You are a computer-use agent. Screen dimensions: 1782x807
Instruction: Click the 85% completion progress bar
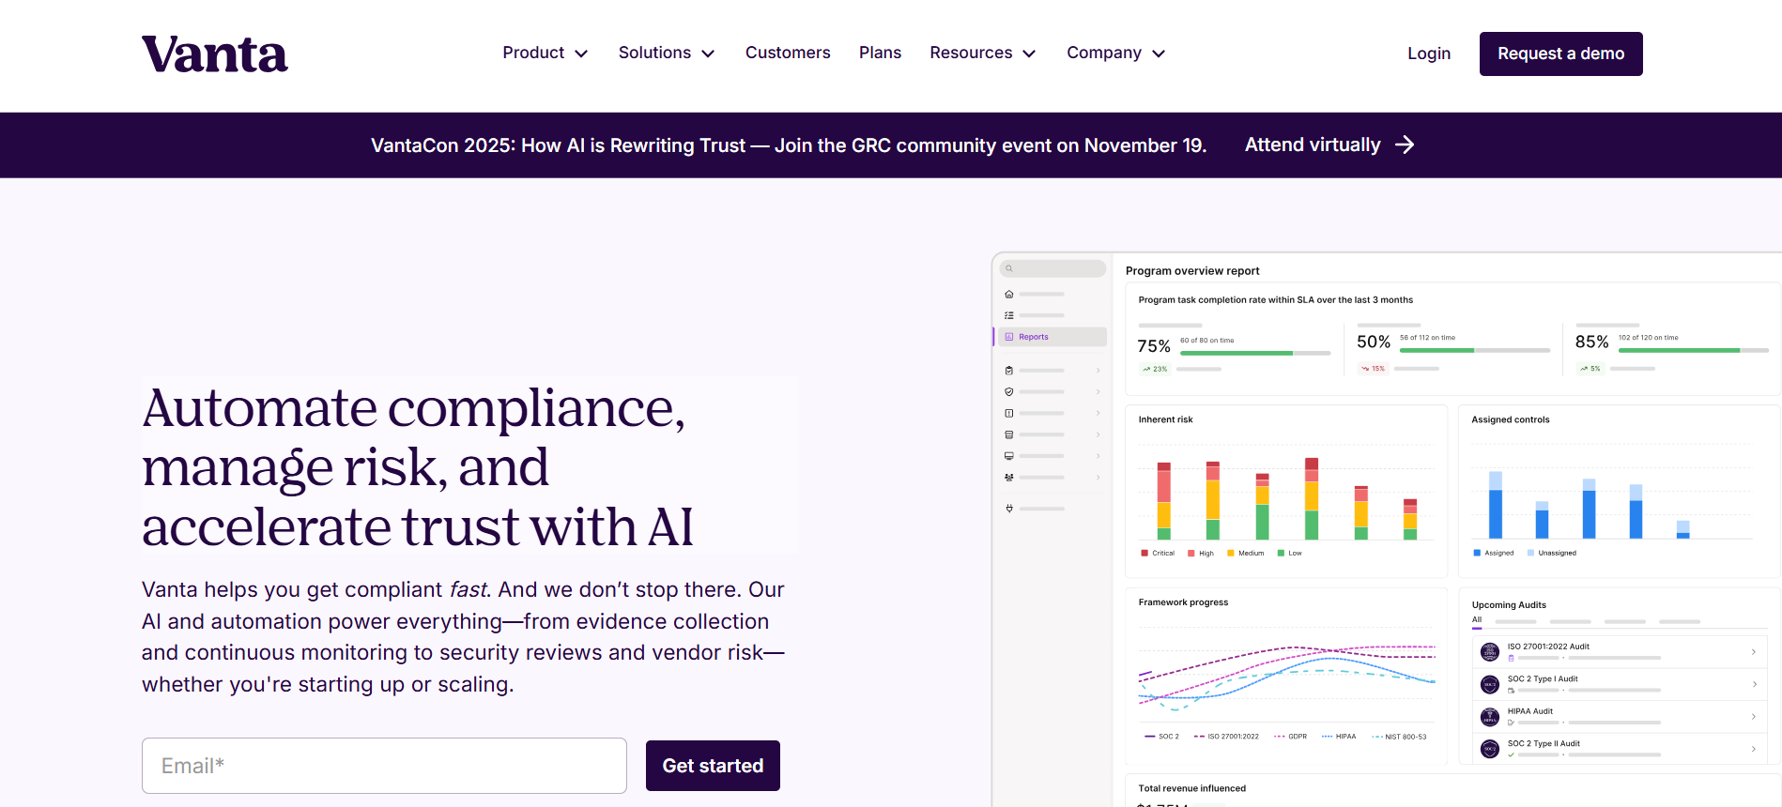1694,350
